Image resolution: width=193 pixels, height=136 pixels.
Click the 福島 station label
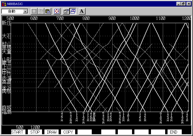(6, 112)
